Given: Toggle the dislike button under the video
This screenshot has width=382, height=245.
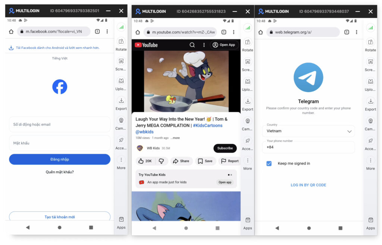Looking at the screenshot, I should pos(161,161).
